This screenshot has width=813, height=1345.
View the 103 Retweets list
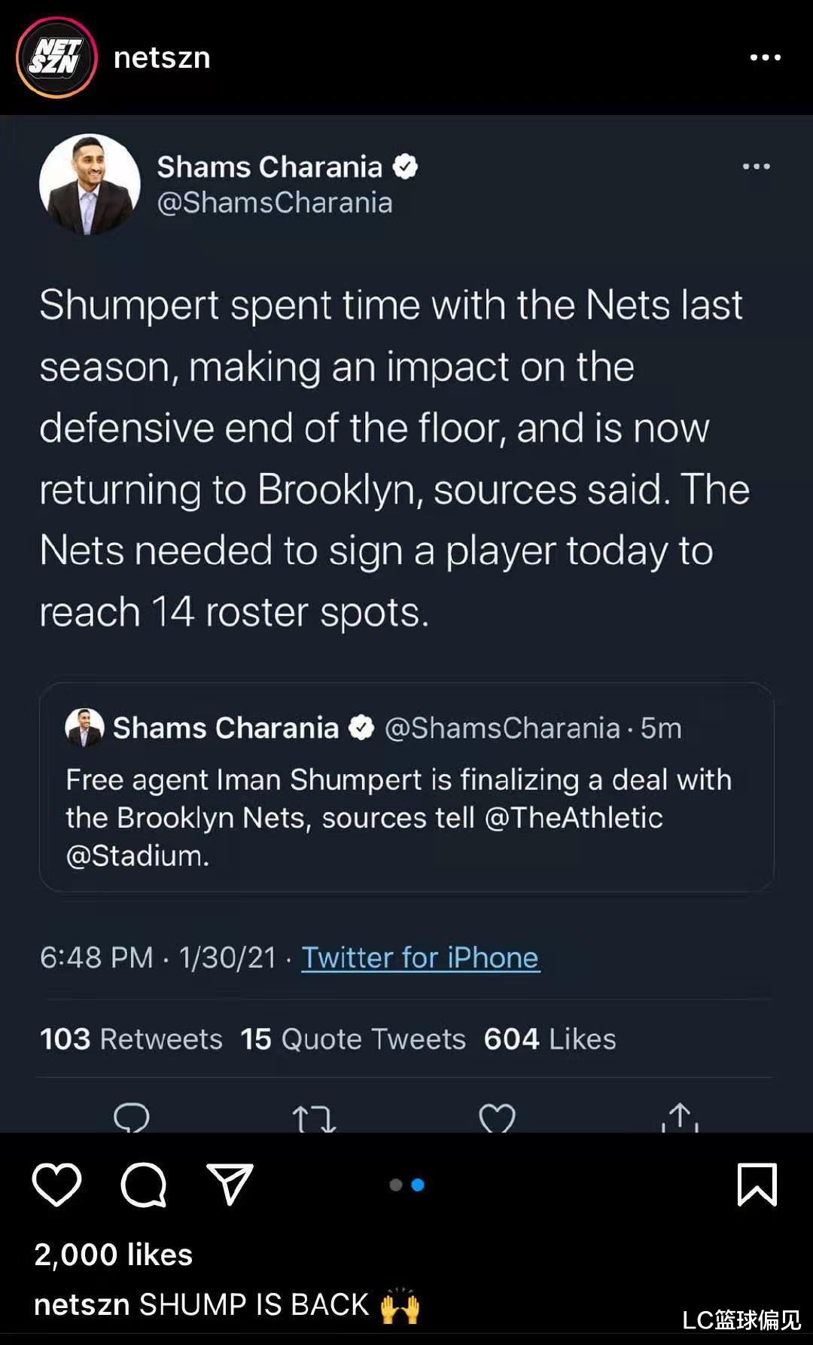(131, 1039)
